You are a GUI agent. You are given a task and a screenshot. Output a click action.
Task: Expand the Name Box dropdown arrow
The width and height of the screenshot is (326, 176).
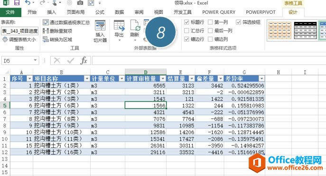coord(35,60)
